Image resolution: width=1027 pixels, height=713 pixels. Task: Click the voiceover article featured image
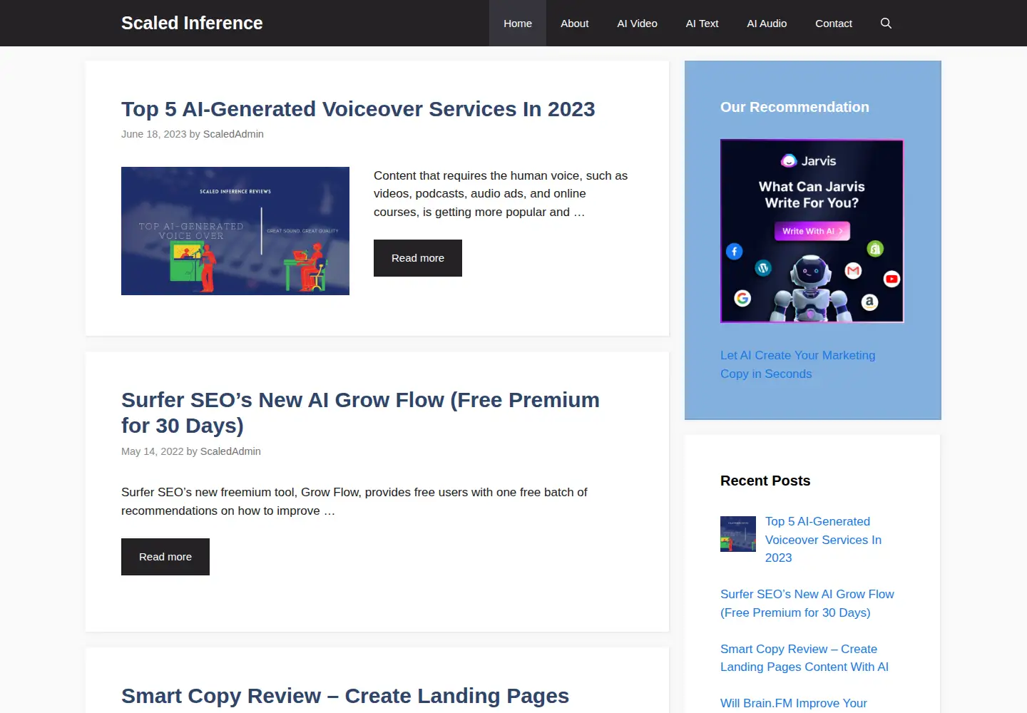coord(235,231)
